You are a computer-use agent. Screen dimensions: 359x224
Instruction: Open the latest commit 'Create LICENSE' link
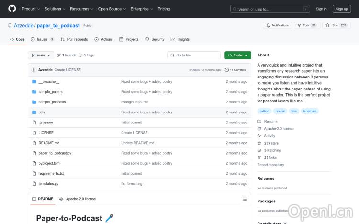tap(67, 70)
